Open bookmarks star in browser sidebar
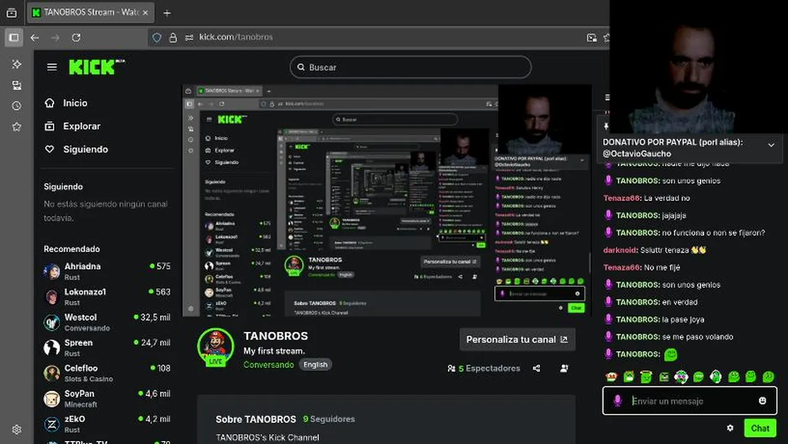Viewport: 788px width, 444px height. pyautogui.click(x=17, y=127)
